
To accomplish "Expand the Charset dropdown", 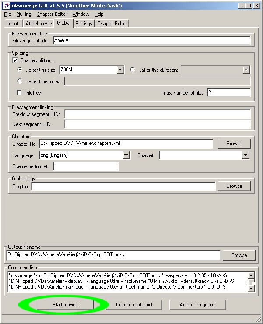I will pos(245,155).
